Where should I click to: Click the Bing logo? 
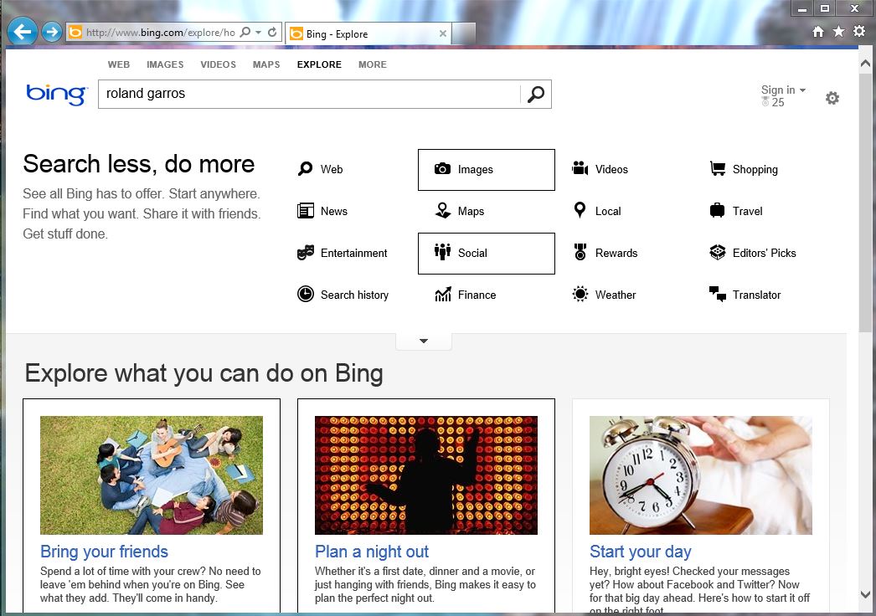pos(57,95)
